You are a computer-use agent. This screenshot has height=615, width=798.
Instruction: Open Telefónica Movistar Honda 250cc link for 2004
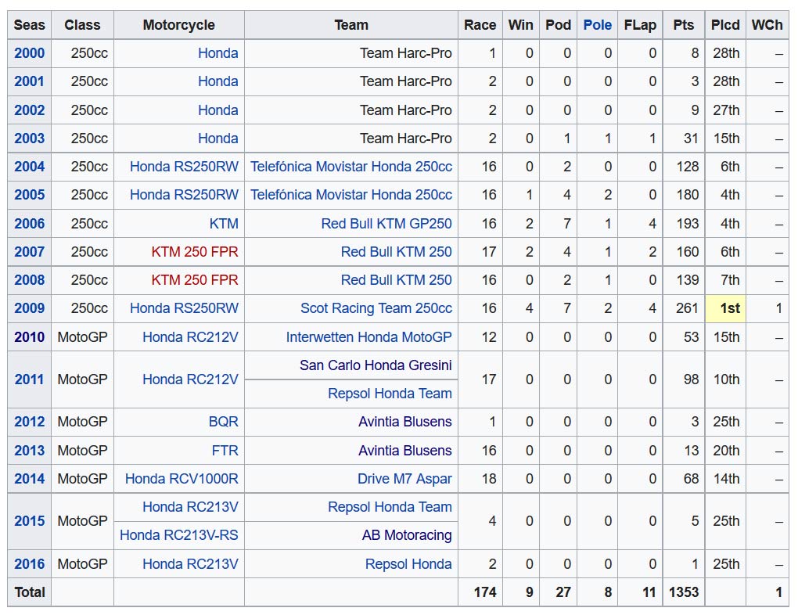[351, 167]
